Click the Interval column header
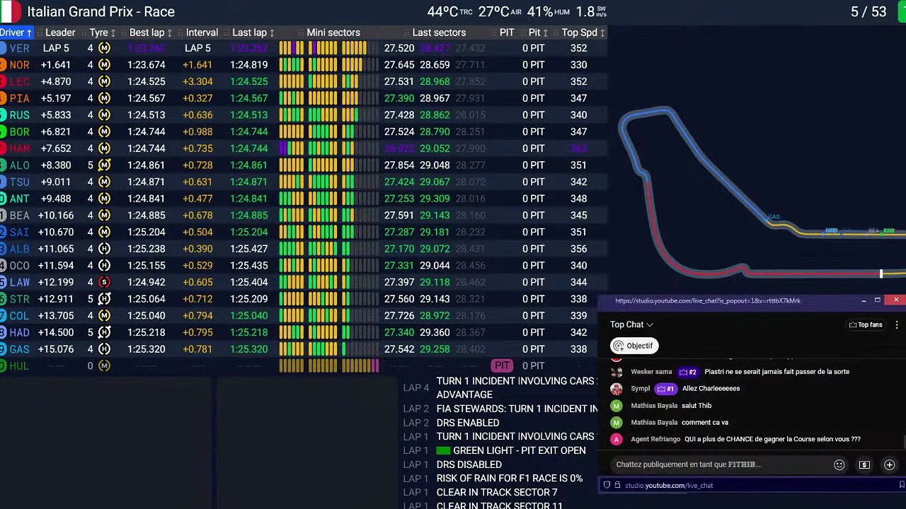The width and height of the screenshot is (906, 509). pos(202,33)
